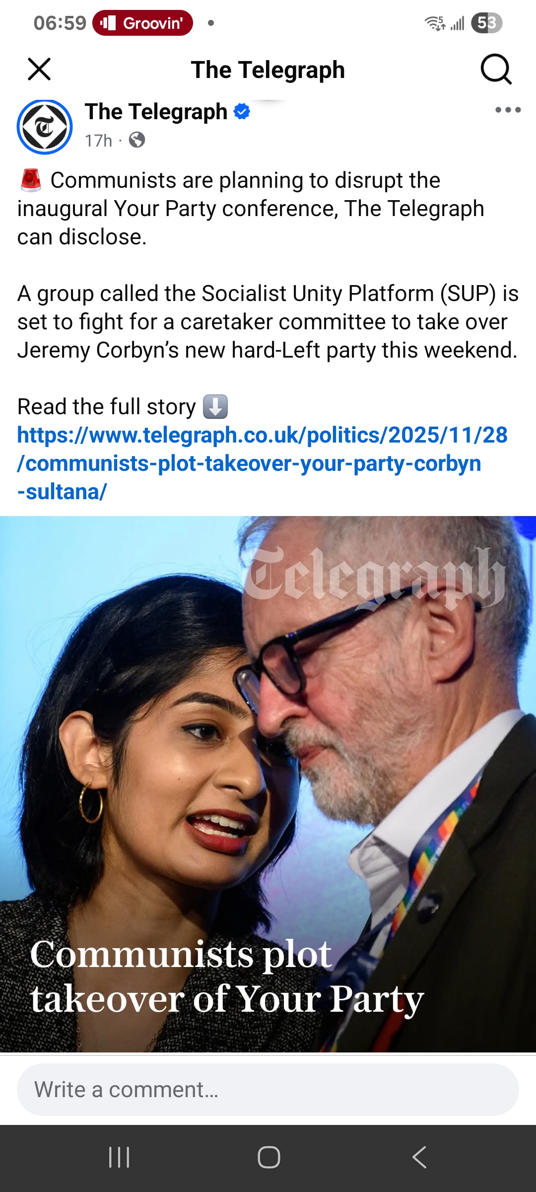536x1192 pixels.
Task: Tap the 17h post timestamp
Action: [x=98, y=141]
